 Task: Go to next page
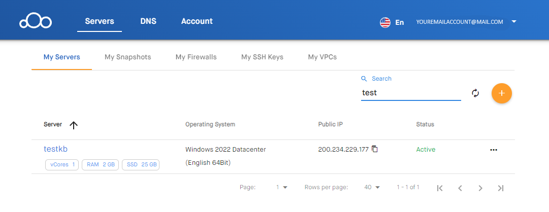[x=480, y=188]
